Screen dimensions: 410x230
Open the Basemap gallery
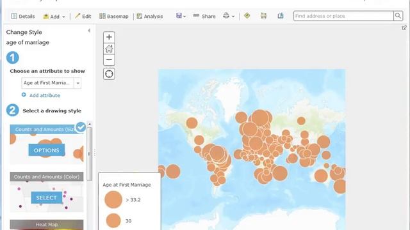(114, 16)
